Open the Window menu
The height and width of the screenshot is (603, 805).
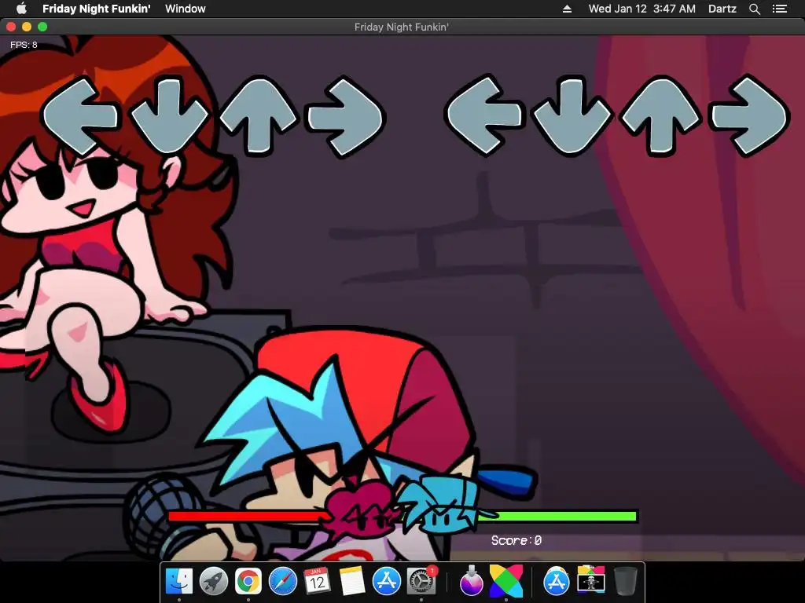pos(185,9)
